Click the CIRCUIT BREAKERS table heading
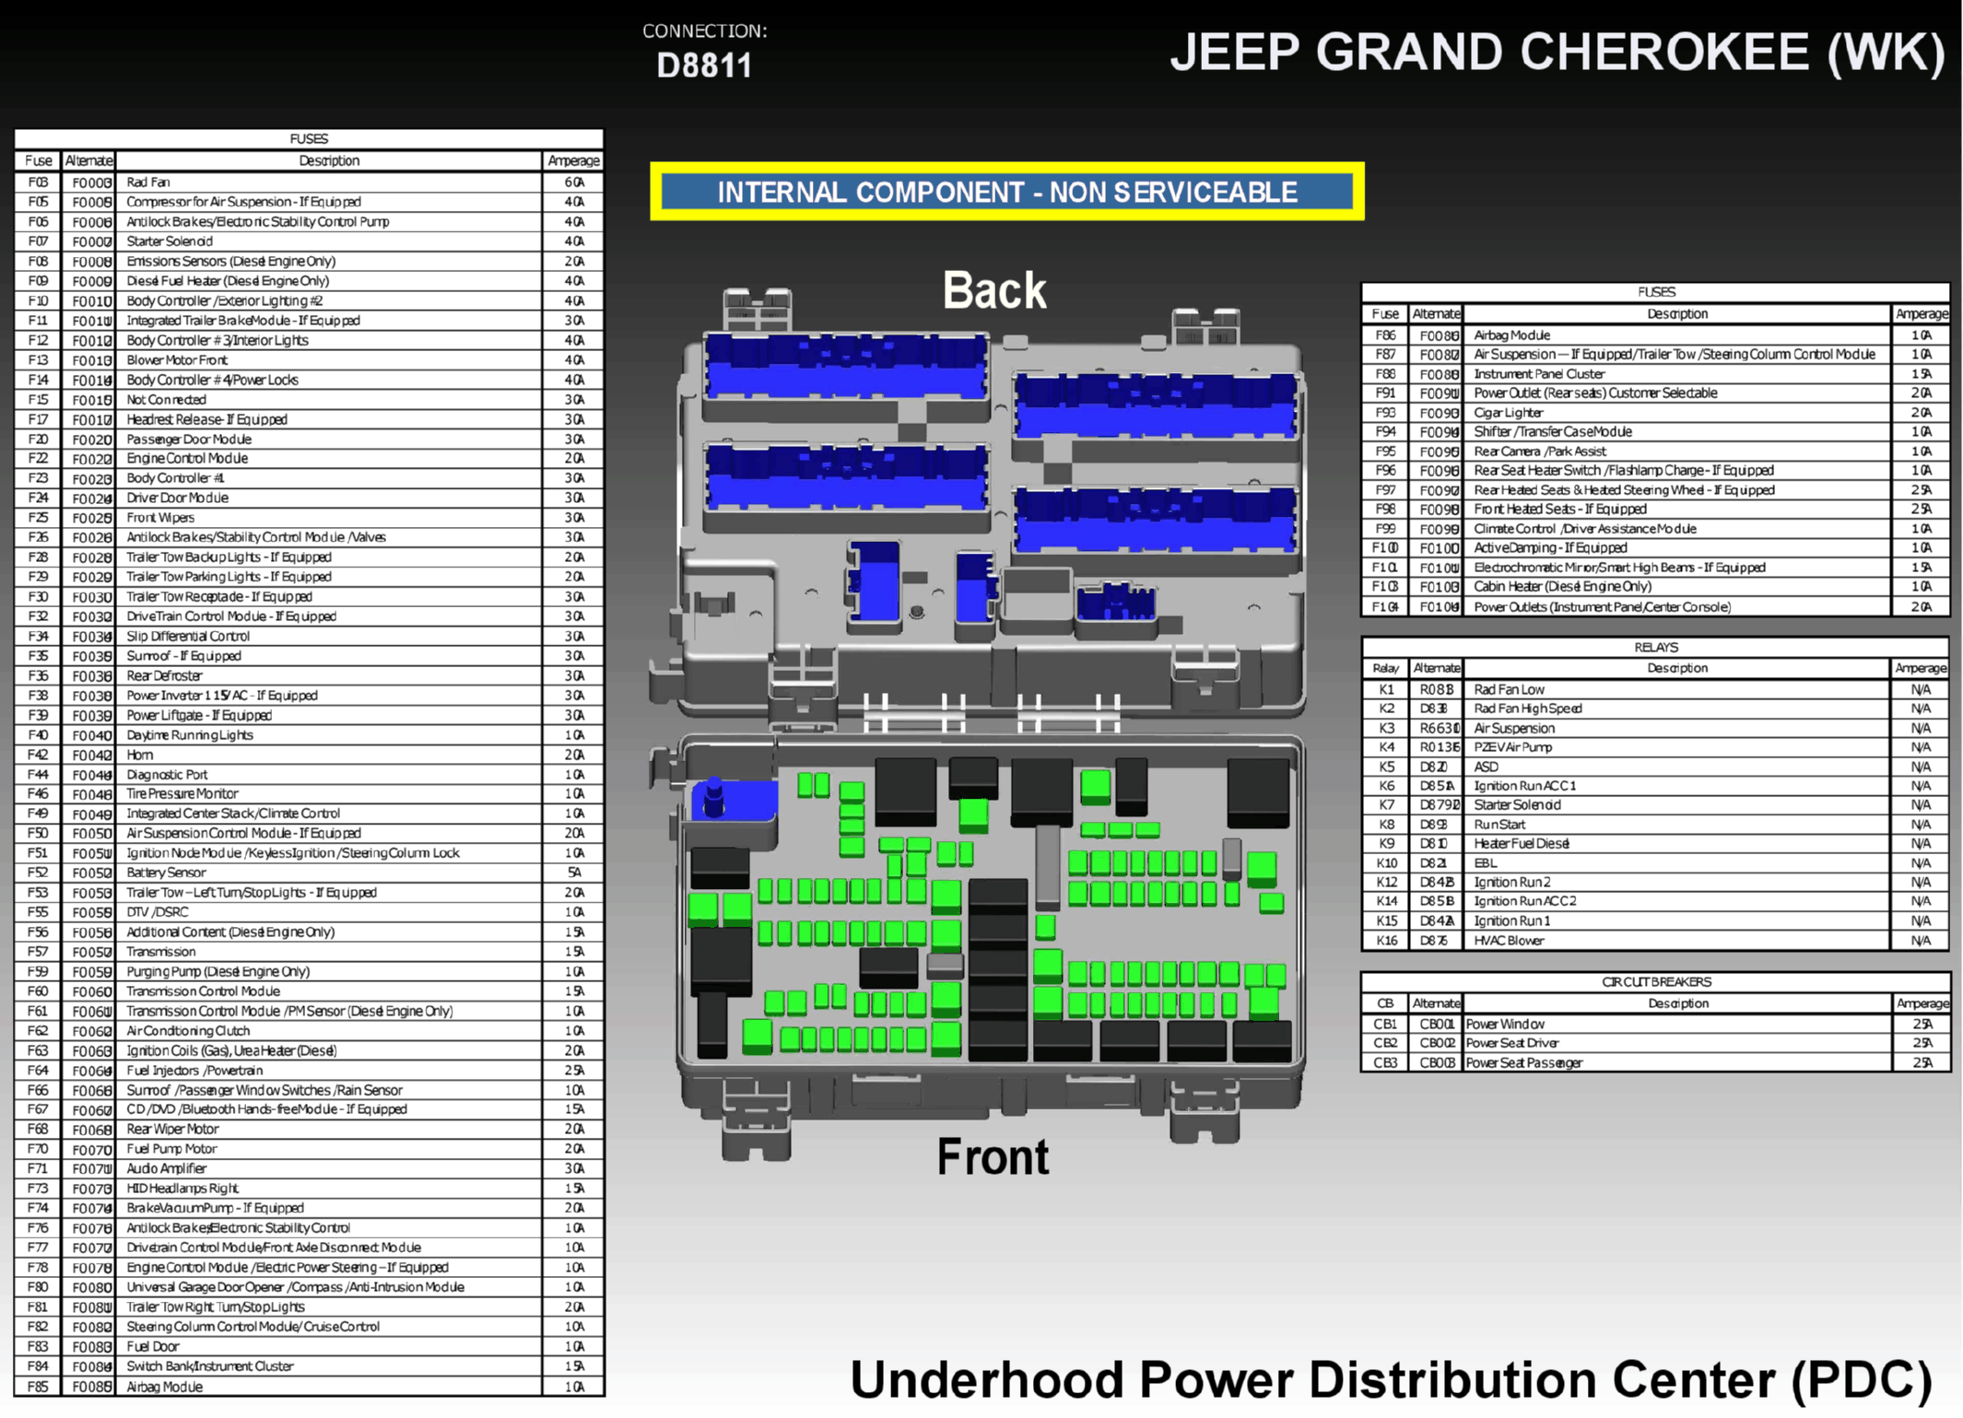 [1656, 982]
